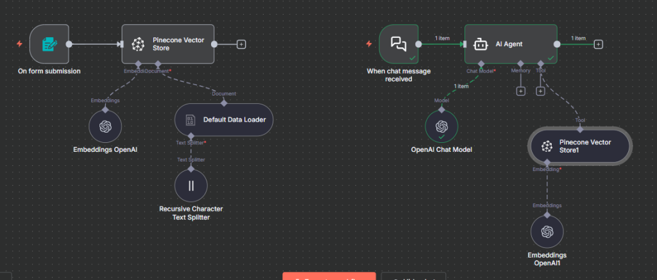
Task: Click the red execute button at the bottom
Action: point(328,276)
